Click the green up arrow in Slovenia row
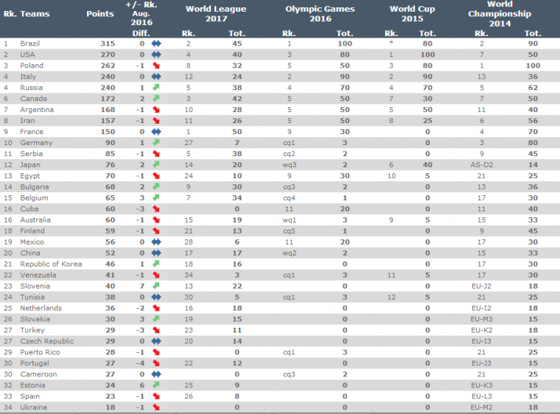Image resolution: width=560 pixels, height=414 pixels. coord(156,286)
